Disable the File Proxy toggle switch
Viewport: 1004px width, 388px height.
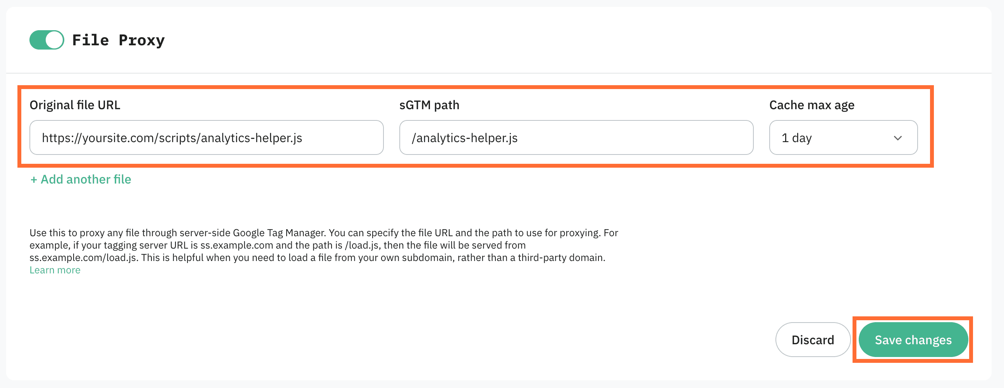[x=47, y=40]
